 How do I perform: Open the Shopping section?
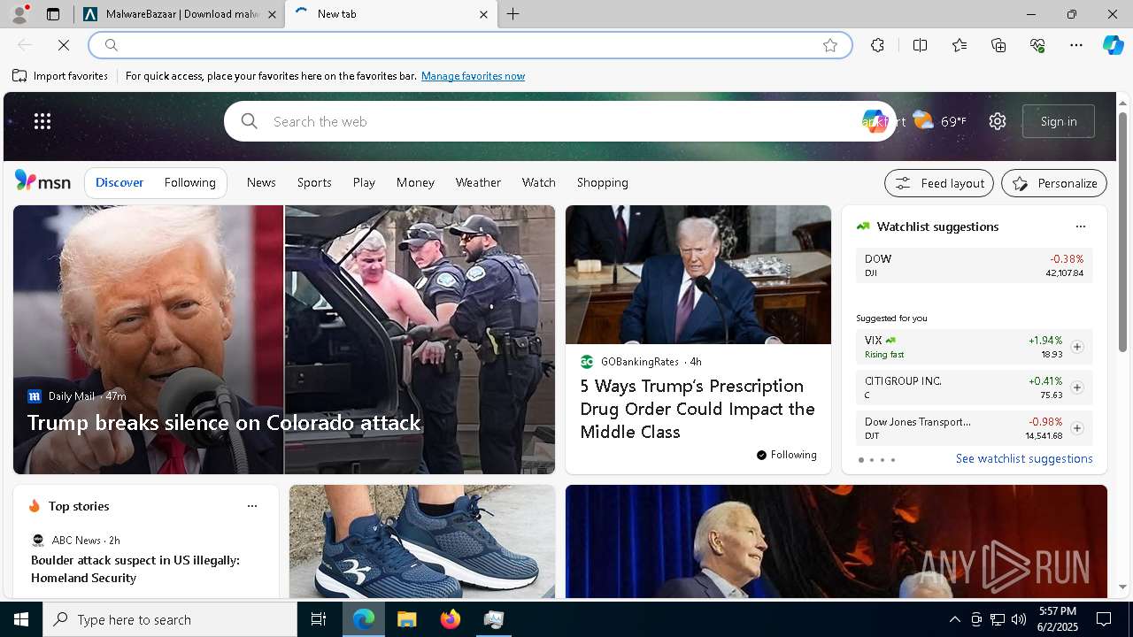603,182
